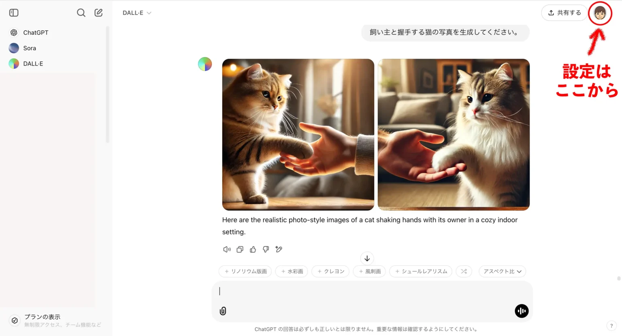The image size is (622, 336).
Task: Copy the response with the copy icon
Action: point(240,249)
